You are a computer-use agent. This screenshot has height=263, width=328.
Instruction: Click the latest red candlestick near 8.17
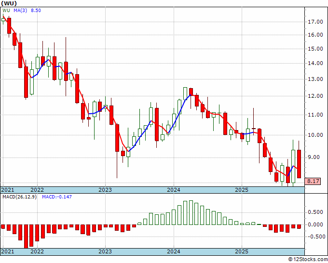[x=299, y=164]
